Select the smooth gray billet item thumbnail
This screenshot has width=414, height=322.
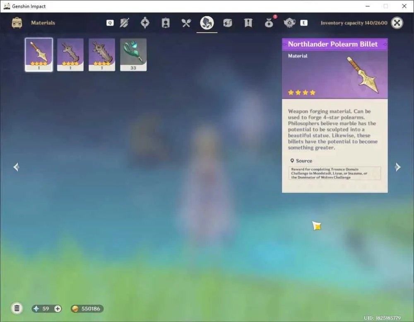[x=70, y=55]
